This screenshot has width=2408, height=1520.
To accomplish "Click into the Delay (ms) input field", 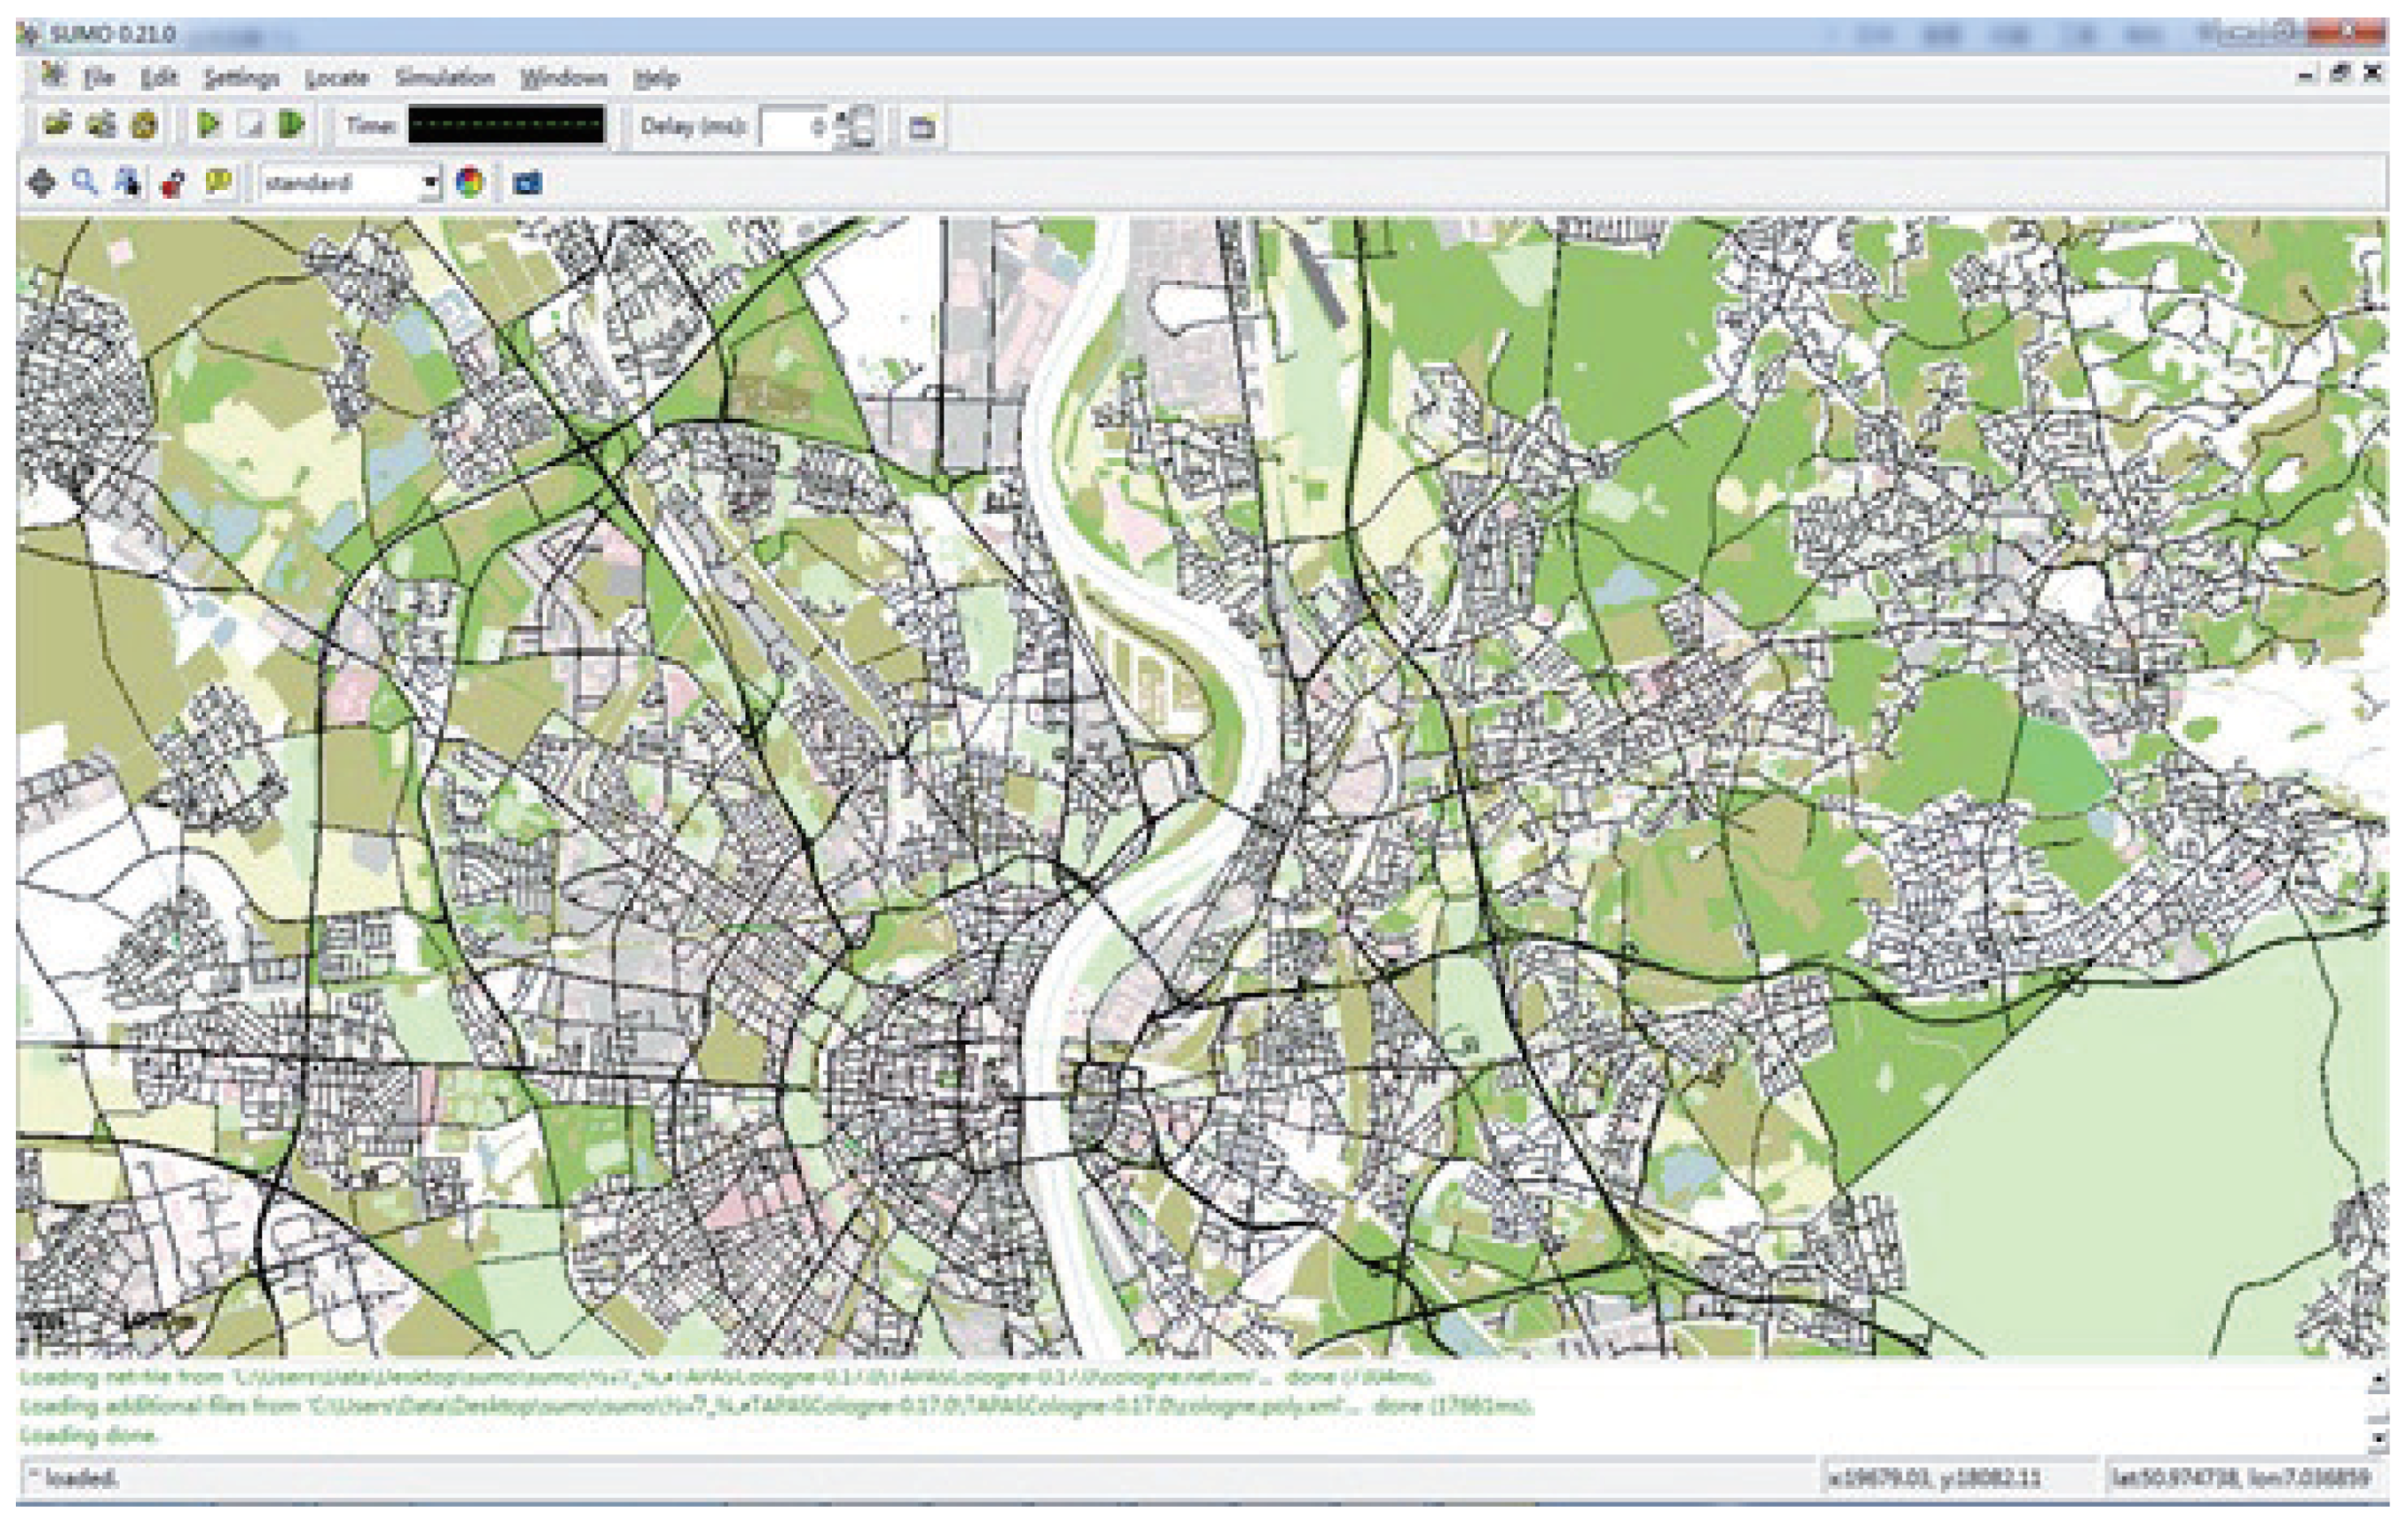I will click(x=795, y=127).
